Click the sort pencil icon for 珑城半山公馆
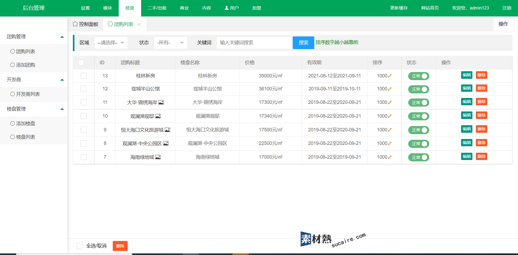The width and height of the screenshot is (518, 255). coord(390,89)
